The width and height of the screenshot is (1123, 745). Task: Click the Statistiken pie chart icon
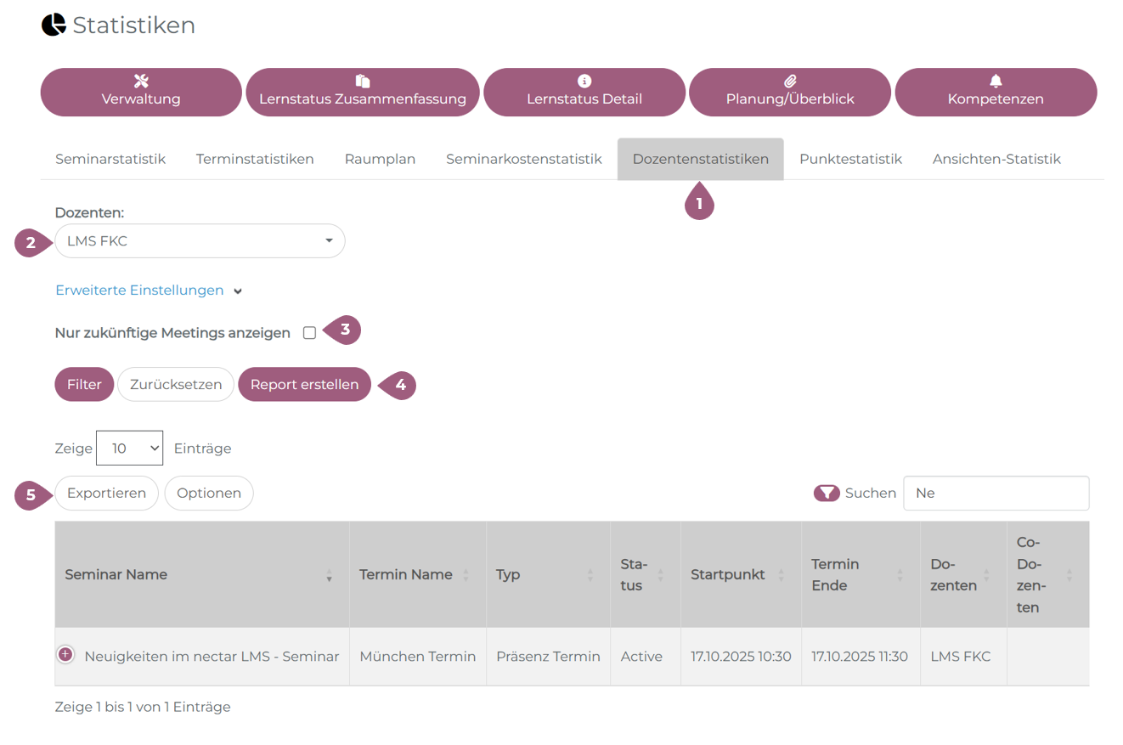[x=54, y=25]
